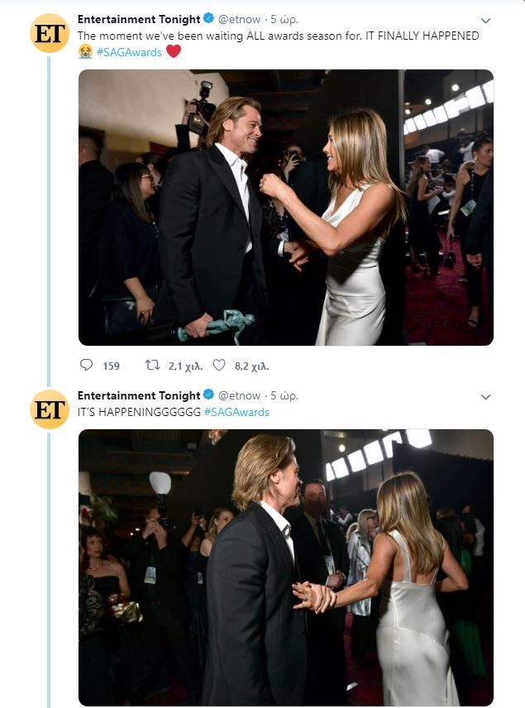Like the first tweet with heart icon
Screen dimensions: 525x708
[219, 365]
